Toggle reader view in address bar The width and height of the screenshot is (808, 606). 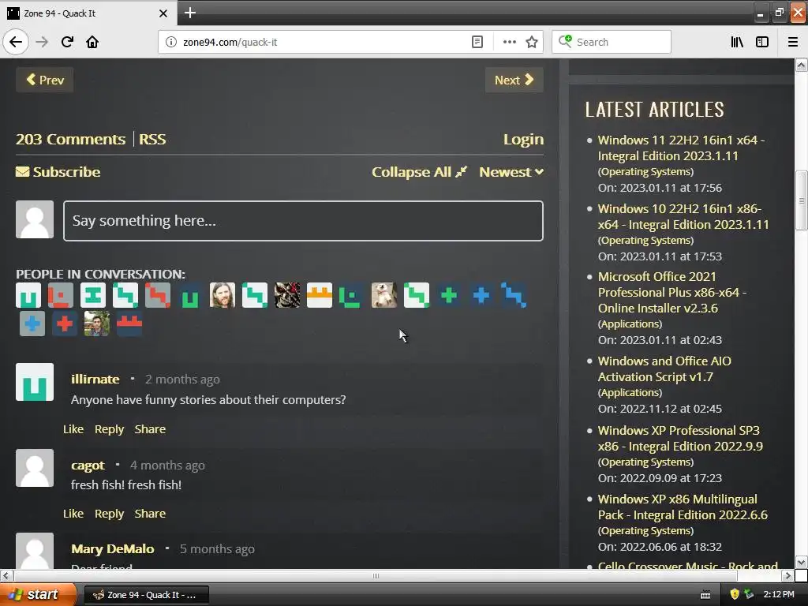tap(477, 42)
